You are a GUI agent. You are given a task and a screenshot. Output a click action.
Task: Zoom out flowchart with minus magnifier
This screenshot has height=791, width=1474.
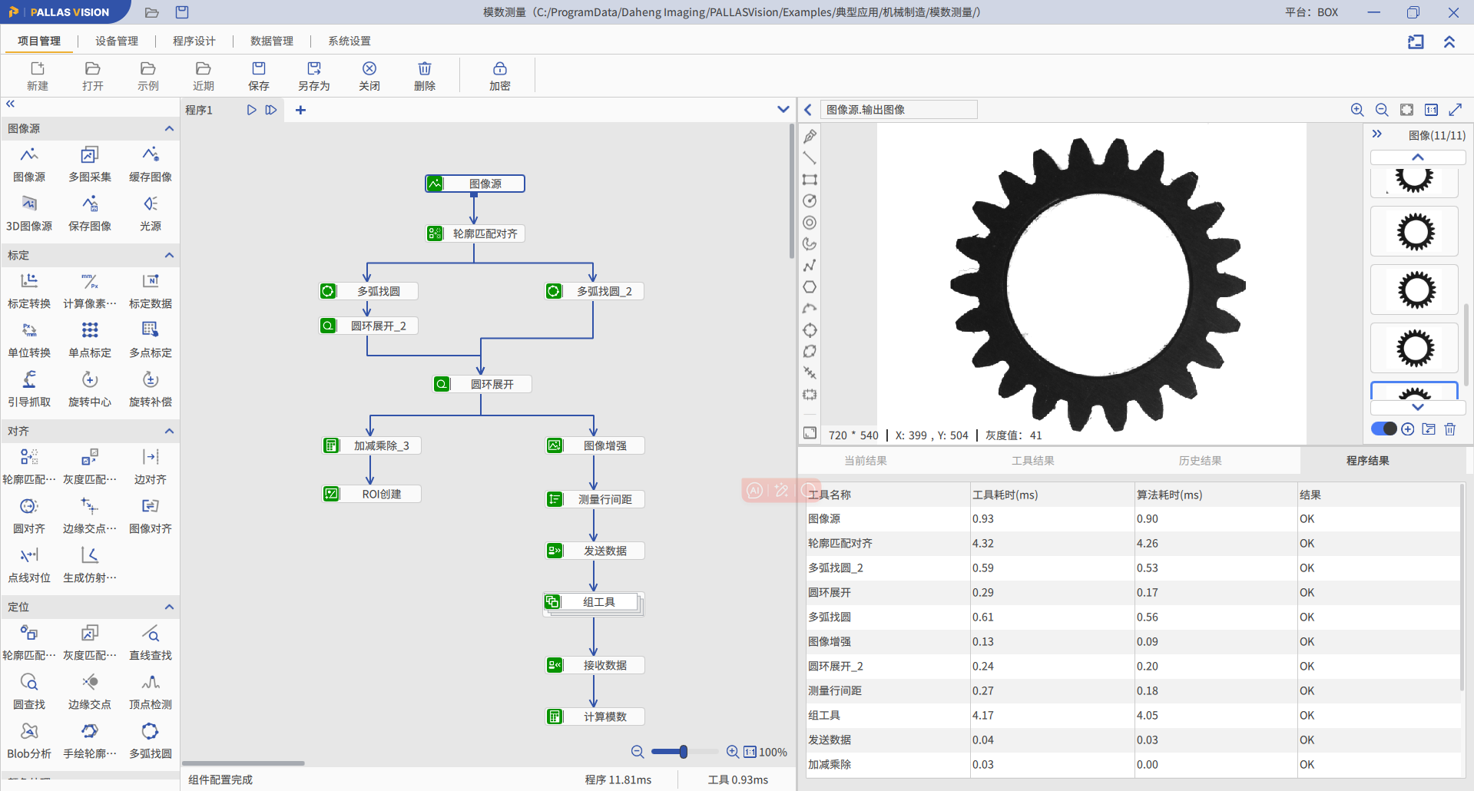(x=638, y=752)
